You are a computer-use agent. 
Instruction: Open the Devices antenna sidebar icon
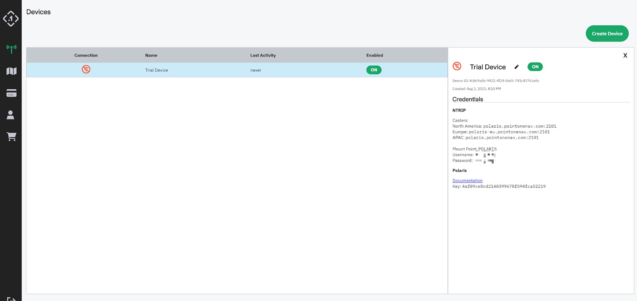11,49
